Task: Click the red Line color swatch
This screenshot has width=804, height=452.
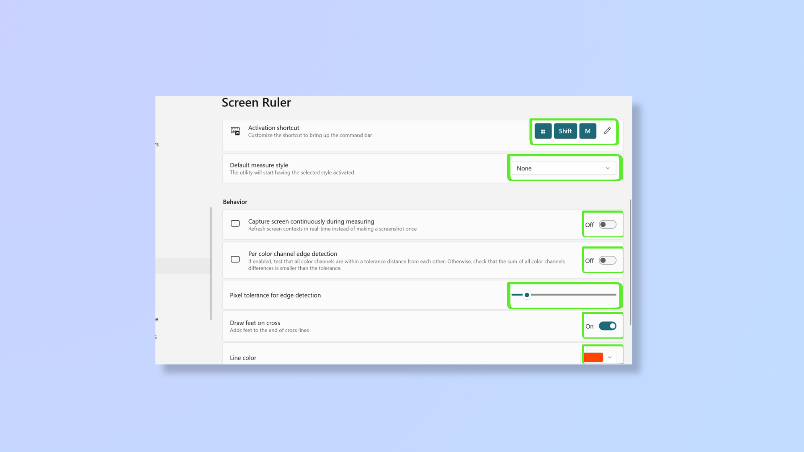Action: click(594, 357)
